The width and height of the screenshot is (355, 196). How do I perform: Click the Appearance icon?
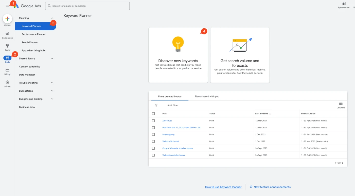[344, 4]
